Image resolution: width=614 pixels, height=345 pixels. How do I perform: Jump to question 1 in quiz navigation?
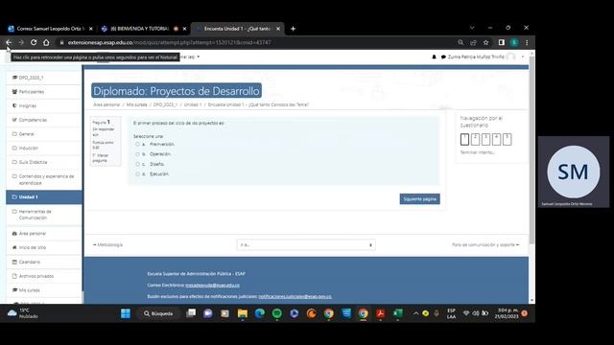point(464,139)
